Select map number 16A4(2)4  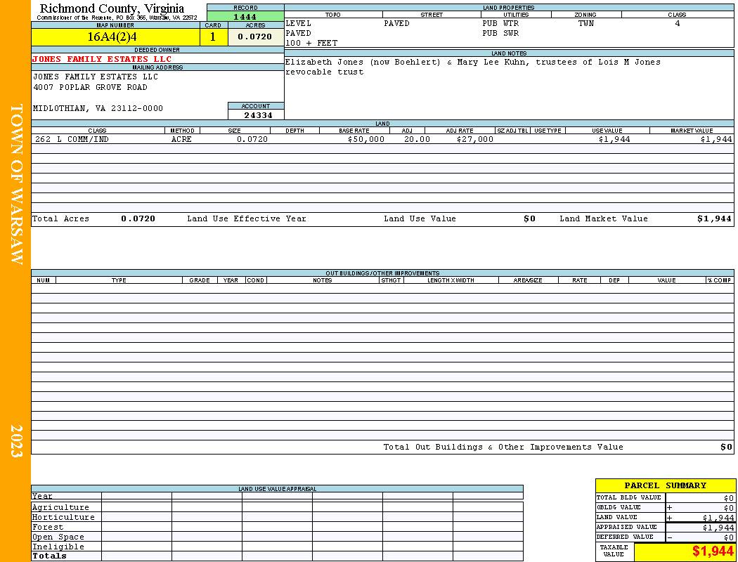[112, 37]
